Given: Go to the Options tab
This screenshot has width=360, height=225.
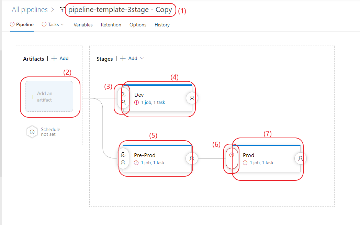Looking at the screenshot, I should [138, 25].
